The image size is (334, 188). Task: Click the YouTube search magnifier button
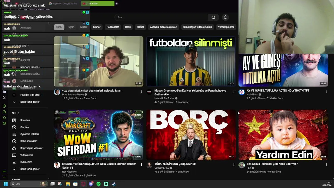(x=213, y=17)
